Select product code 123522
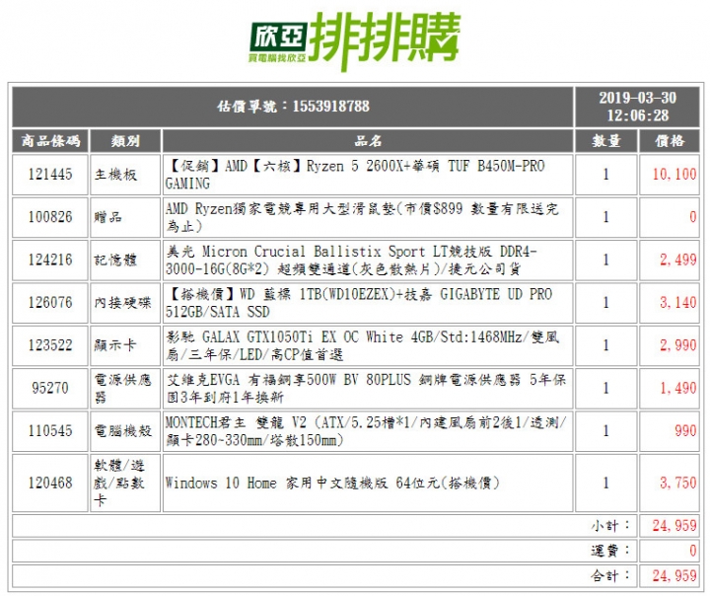Screen dimensions: 710x596 (50, 345)
